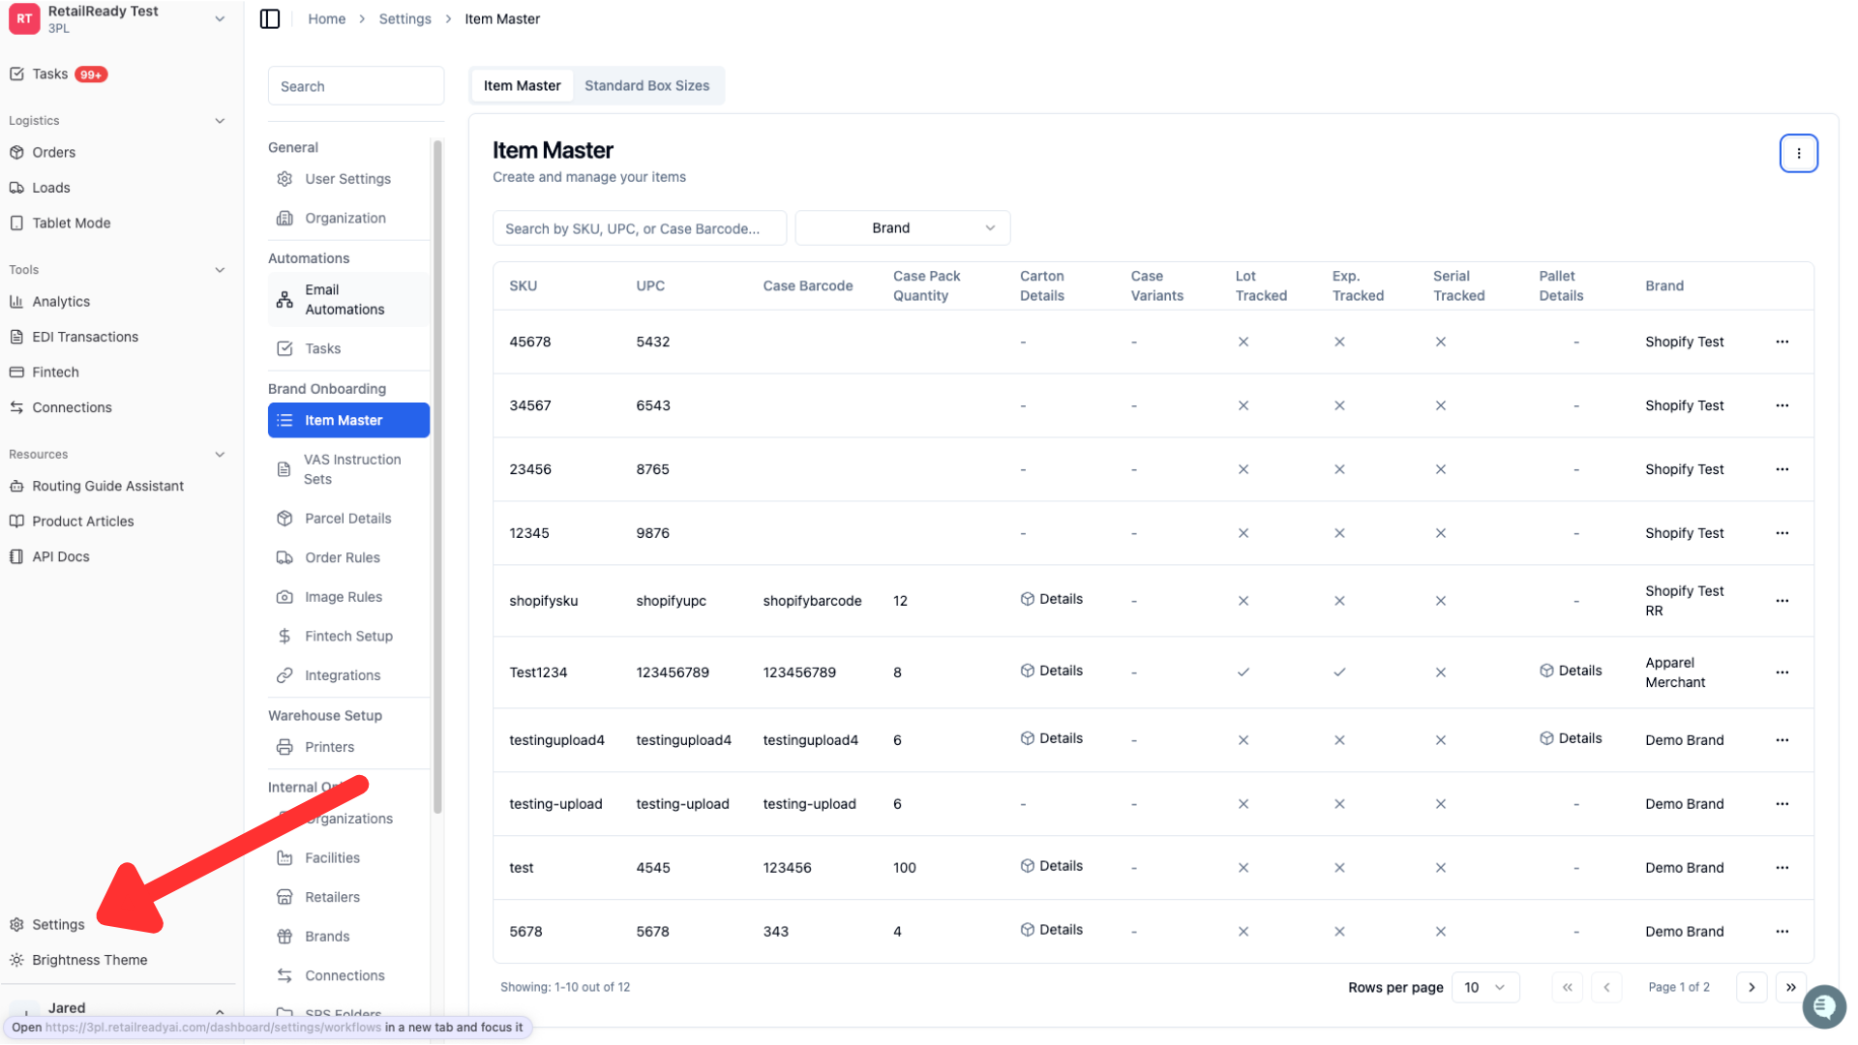Screen dimensions: 1858x1045
Task: Go to next page of items
Action: point(1752,987)
